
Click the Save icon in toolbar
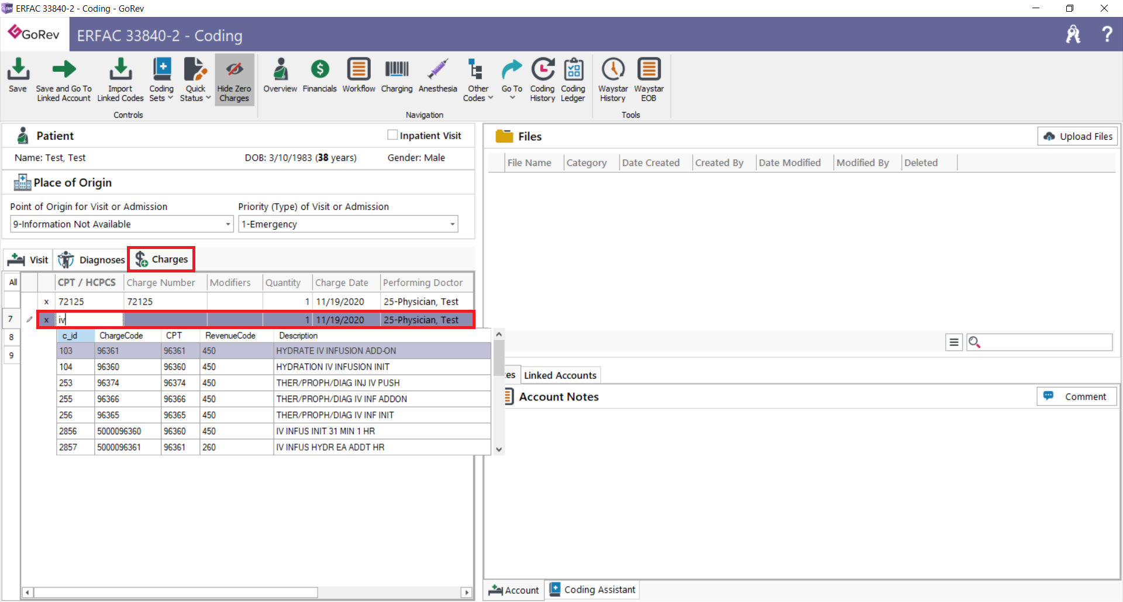tap(18, 75)
